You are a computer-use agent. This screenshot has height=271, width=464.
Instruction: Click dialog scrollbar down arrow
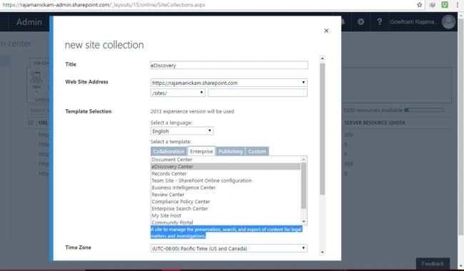[322, 252]
